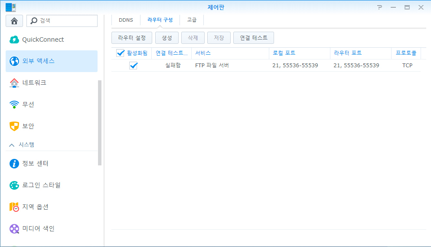
Task: Click the 저장 button
Action: pyautogui.click(x=219, y=38)
